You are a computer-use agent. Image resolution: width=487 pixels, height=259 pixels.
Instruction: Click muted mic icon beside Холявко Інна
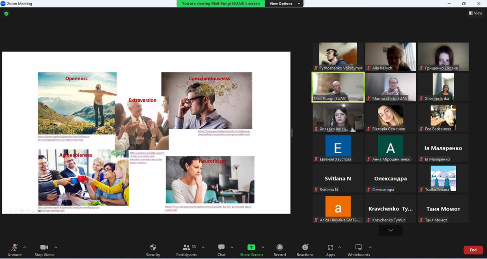(317, 129)
